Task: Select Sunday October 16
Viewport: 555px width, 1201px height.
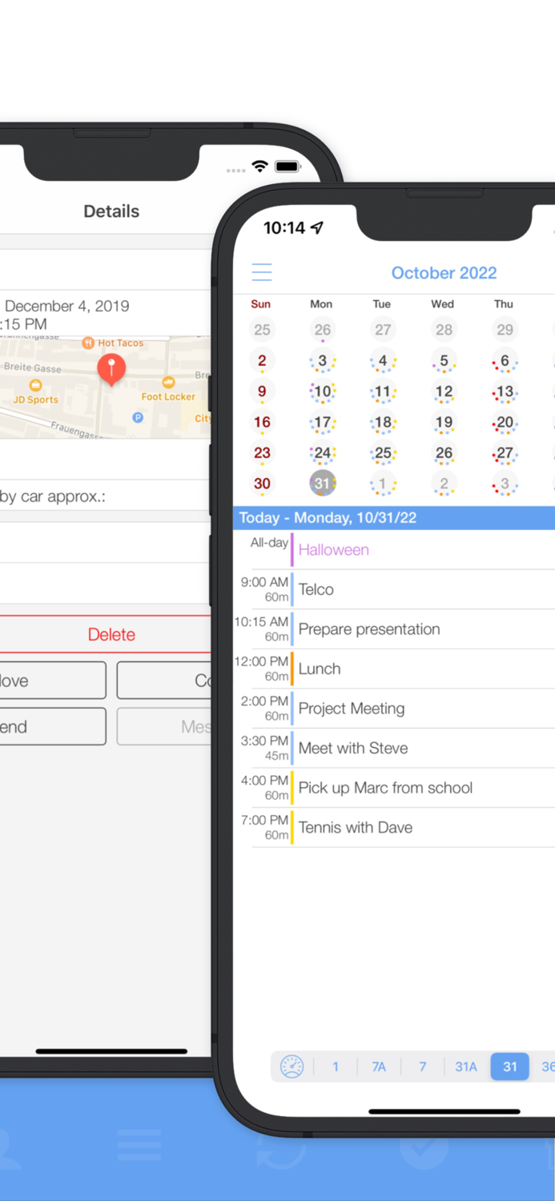Action: (262, 423)
